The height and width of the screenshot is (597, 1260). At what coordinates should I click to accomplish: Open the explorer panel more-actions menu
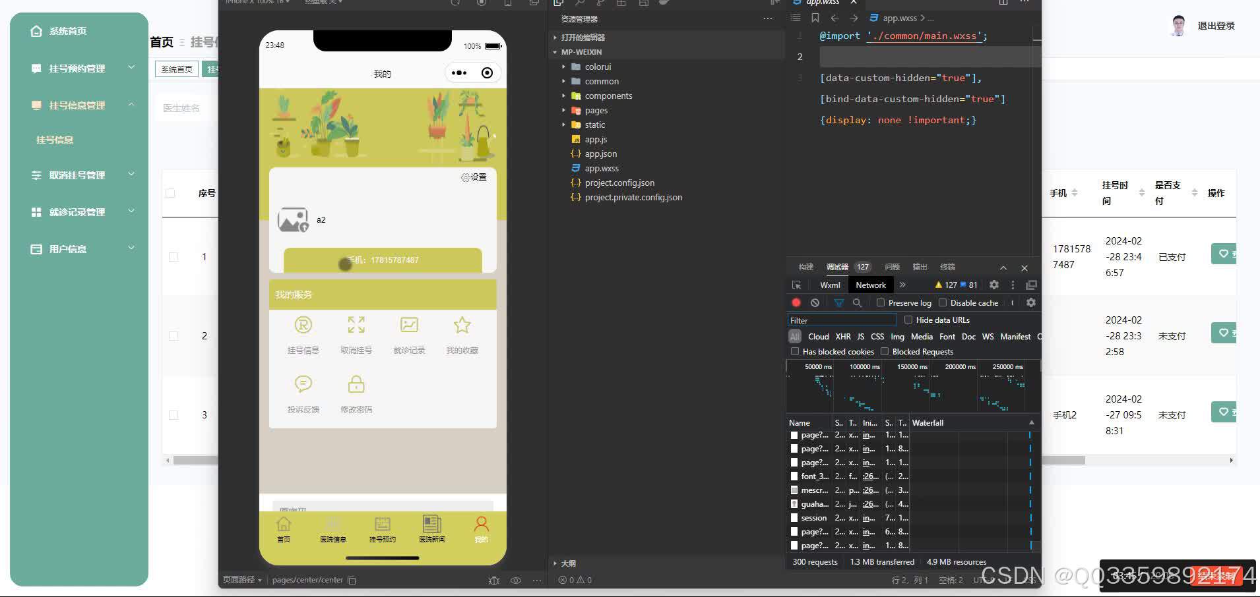[x=767, y=18]
